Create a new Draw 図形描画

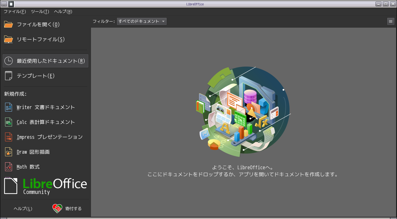45,152
